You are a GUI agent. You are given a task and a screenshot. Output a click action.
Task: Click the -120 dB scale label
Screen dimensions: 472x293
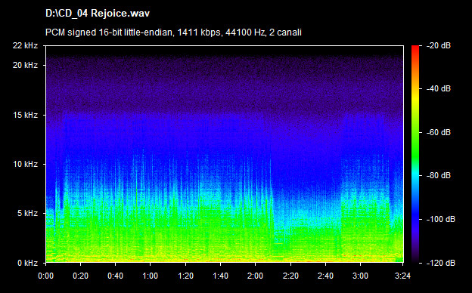(x=441, y=263)
